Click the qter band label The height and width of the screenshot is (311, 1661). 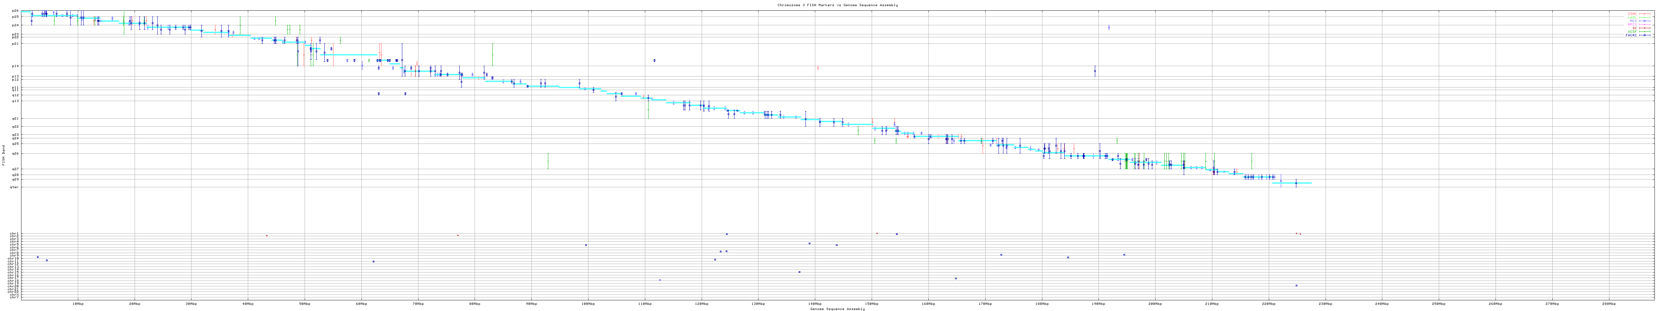tap(14, 187)
